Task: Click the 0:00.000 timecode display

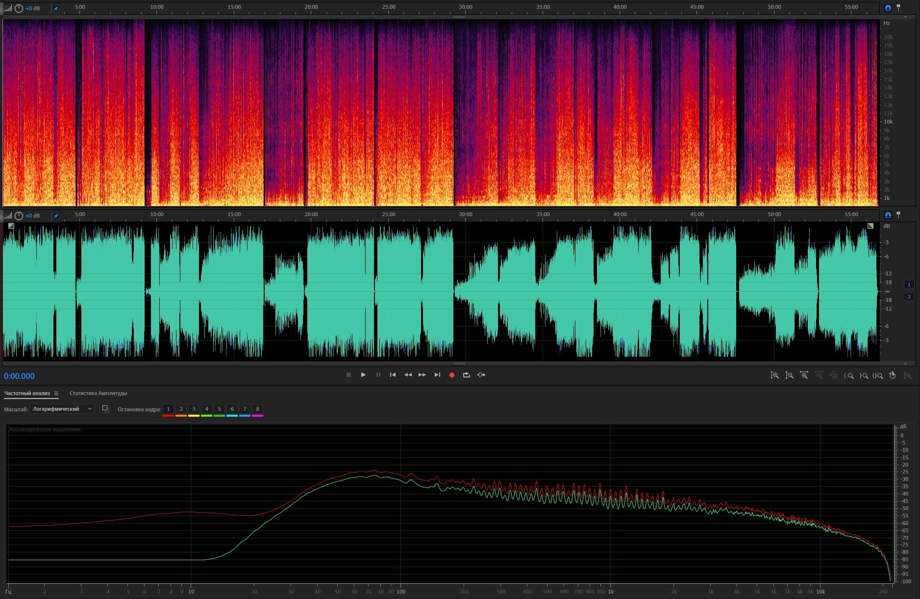Action: click(19, 376)
